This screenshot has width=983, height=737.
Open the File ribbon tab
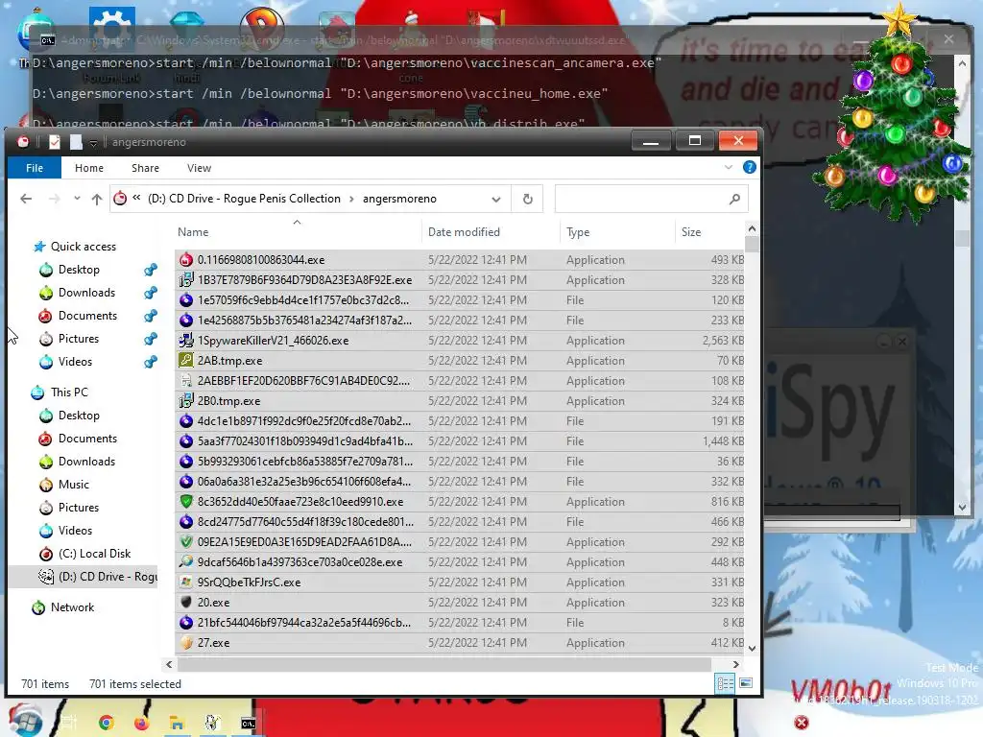coord(35,168)
